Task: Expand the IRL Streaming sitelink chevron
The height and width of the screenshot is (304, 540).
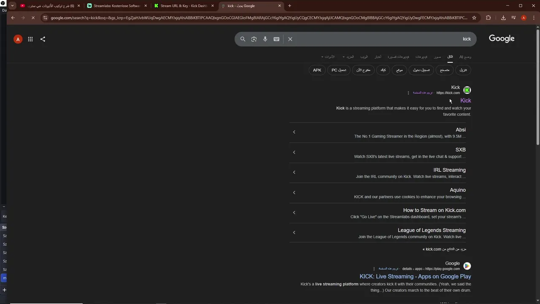Action: tap(294, 172)
